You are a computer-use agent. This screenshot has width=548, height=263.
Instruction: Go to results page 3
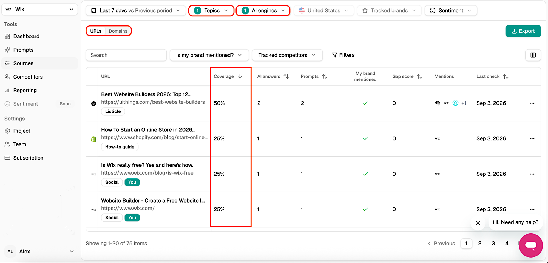[x=493, y=243]
